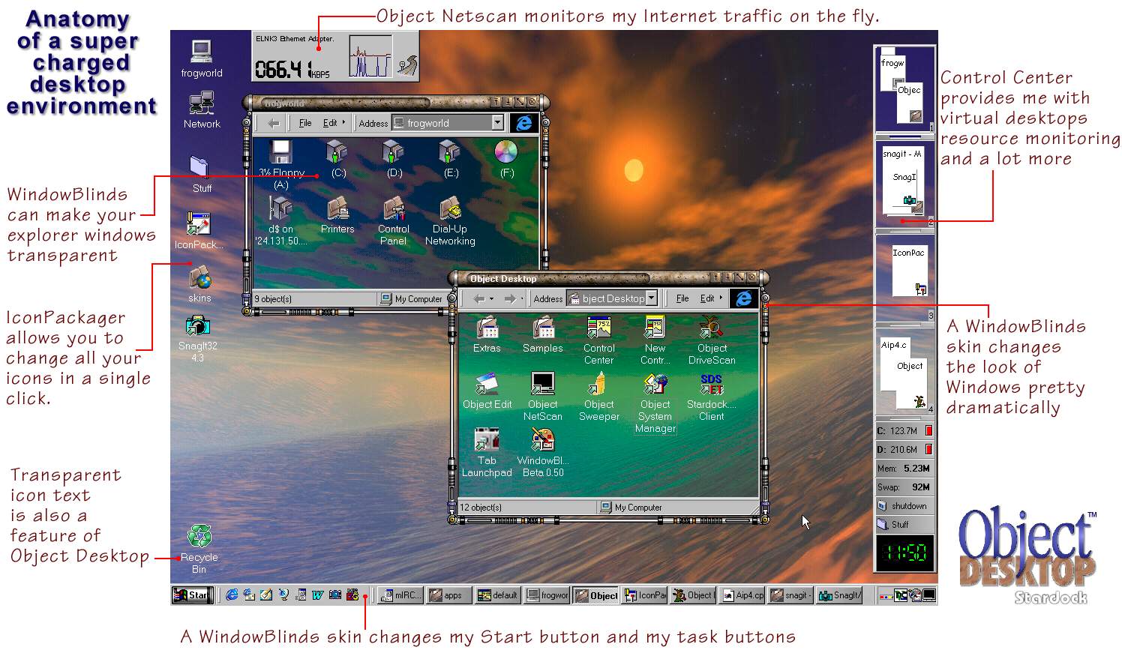This screenshot has width=1122, height=656.
Task: Expand Object Desktop address dropdown
Action: [x=651, y=298]
